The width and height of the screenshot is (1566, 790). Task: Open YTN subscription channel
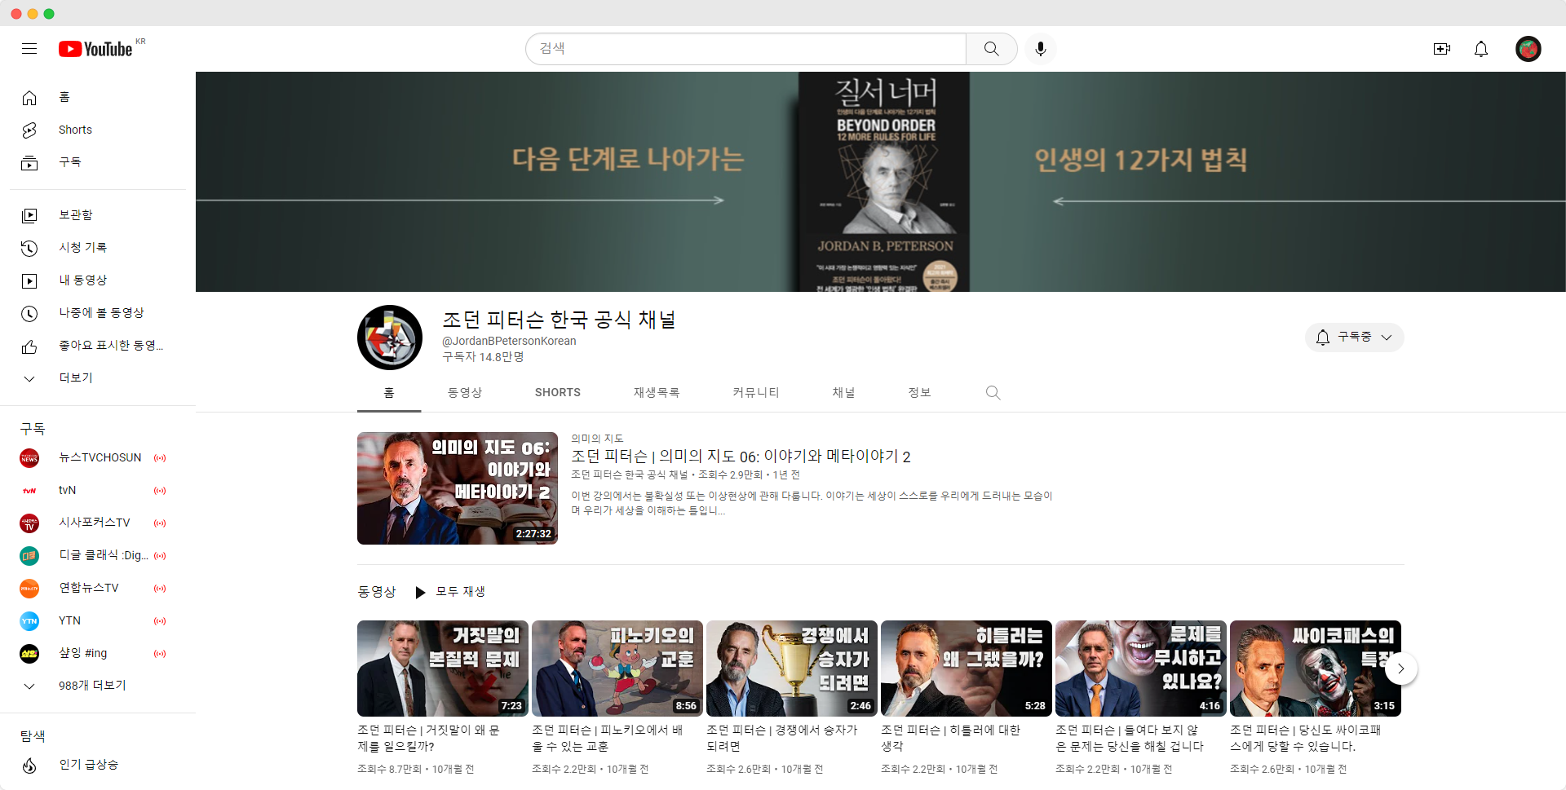pos(98,621)
